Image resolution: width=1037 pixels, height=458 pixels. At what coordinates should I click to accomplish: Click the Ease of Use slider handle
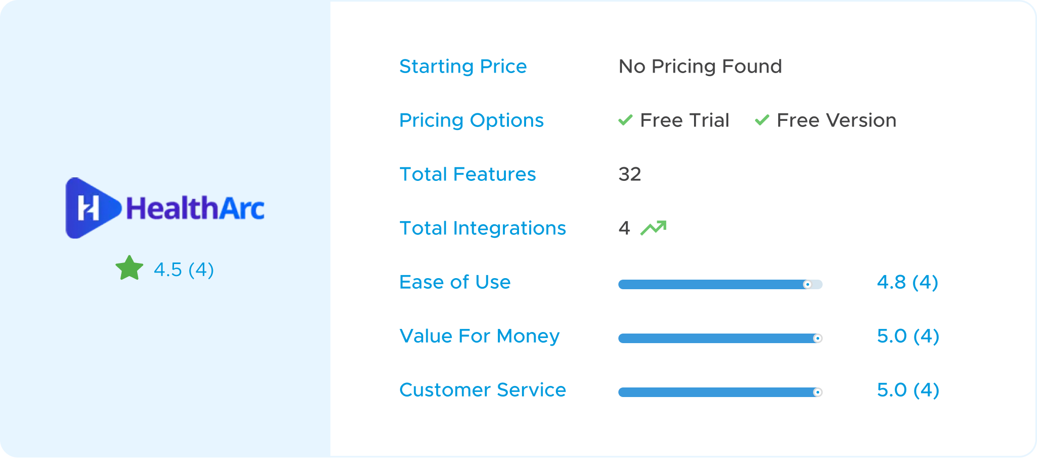(x=808, y=285)
